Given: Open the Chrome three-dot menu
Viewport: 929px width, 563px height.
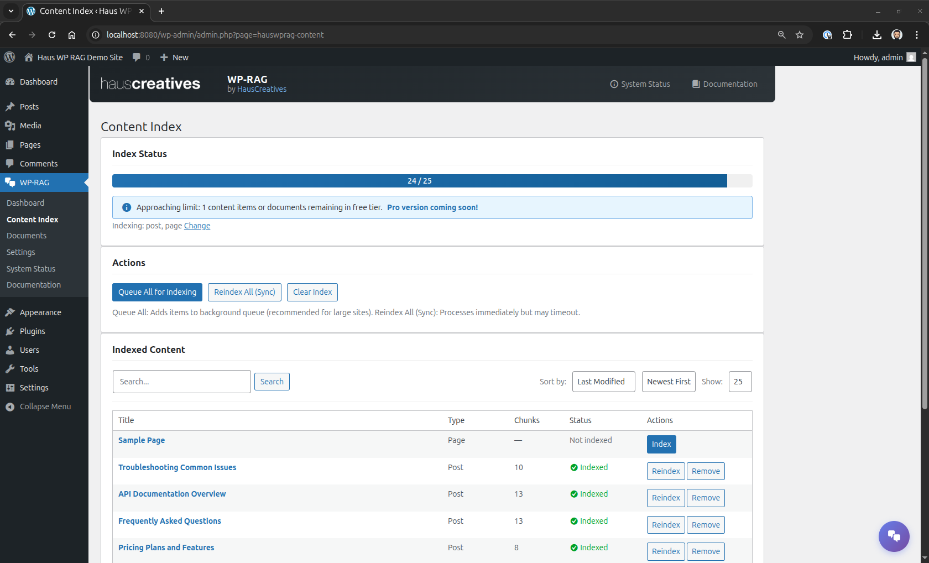Looking at the screenshot, I should point(917,35).
